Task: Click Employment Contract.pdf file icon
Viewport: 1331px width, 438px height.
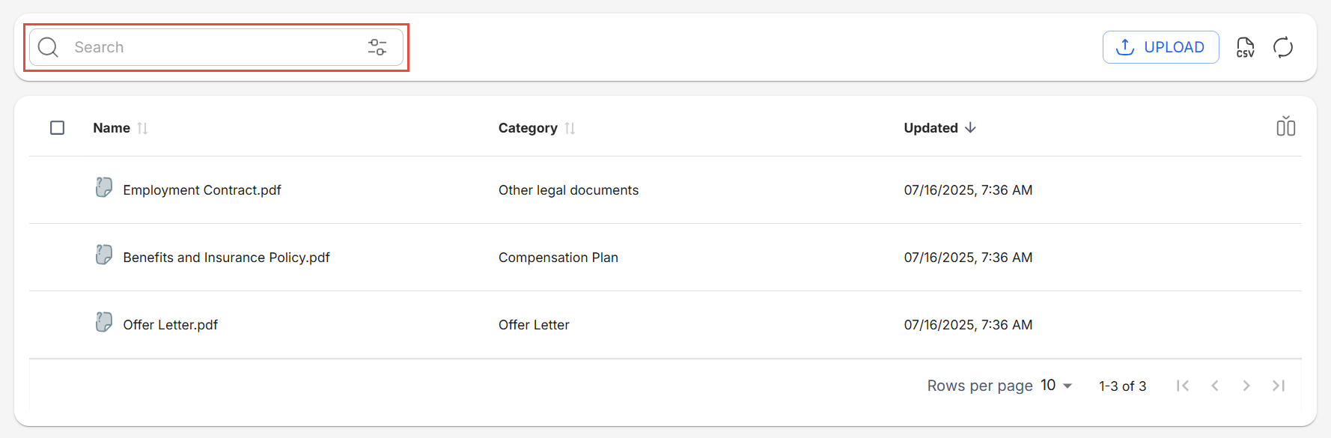Action: [104, 187]
